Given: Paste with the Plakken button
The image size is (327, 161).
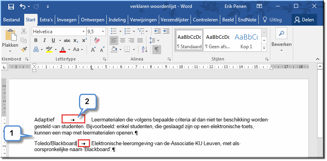Looking at the screenshot, I should point(10,38).
